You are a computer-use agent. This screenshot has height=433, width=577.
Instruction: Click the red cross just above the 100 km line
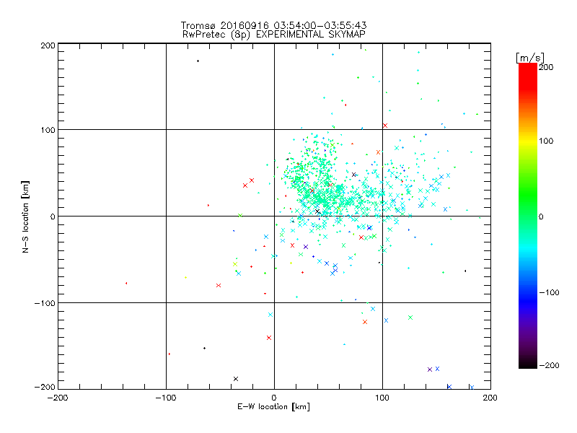pos(385,126)
